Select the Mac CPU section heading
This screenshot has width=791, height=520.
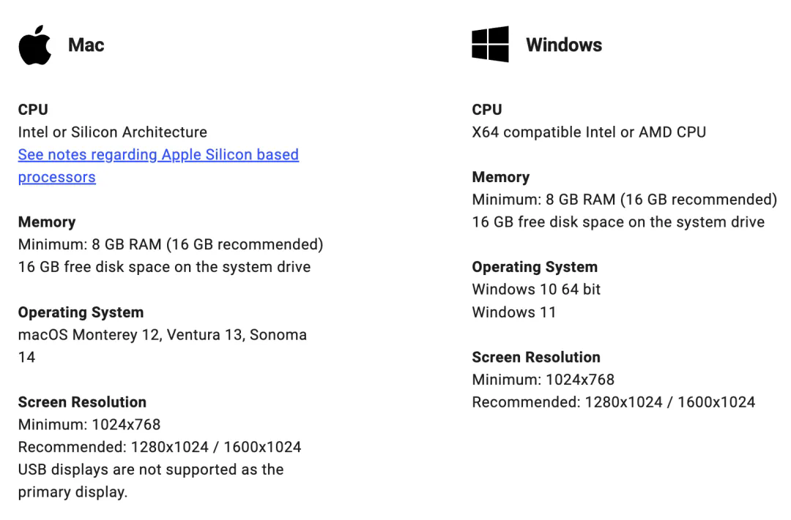33,110
